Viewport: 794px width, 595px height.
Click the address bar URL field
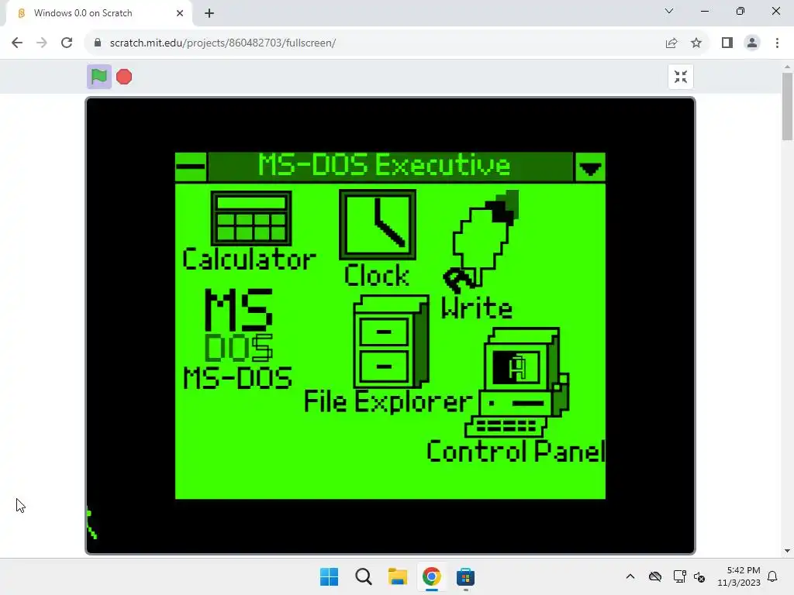pyautogui.click(x=374, y=43)
